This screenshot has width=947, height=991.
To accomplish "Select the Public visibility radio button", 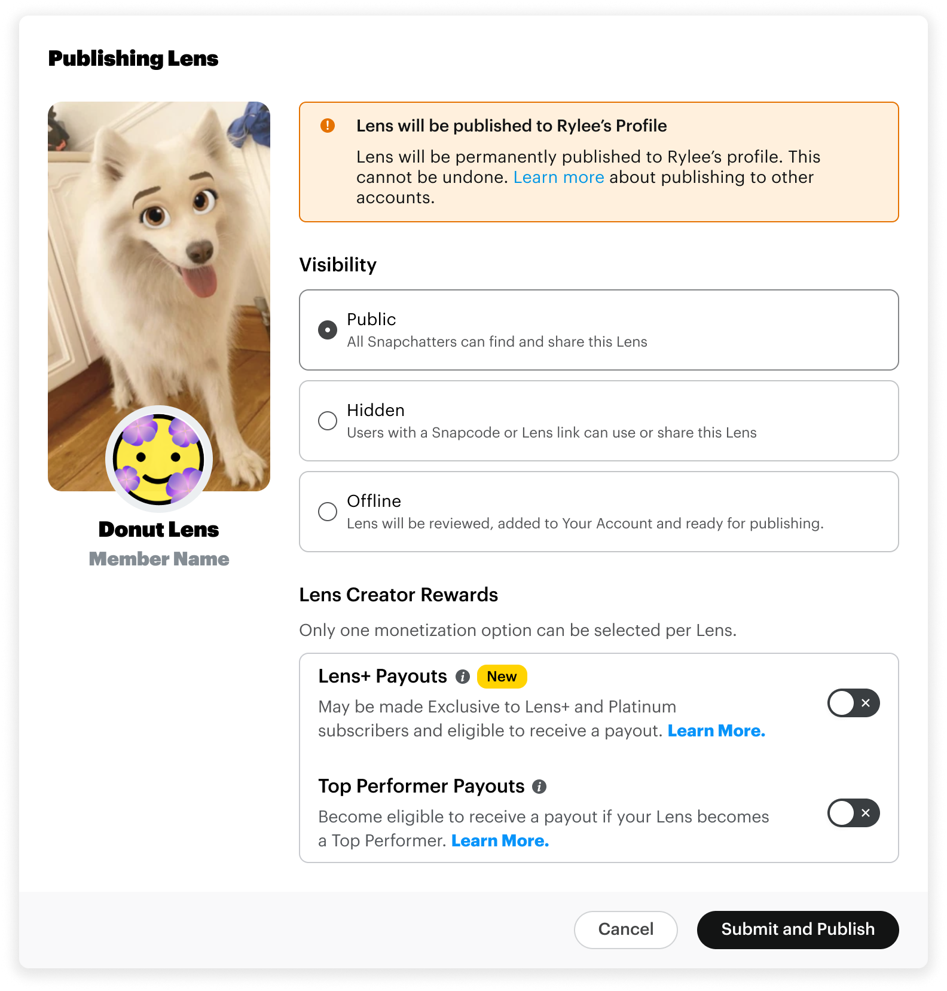I will coord(328,330).
